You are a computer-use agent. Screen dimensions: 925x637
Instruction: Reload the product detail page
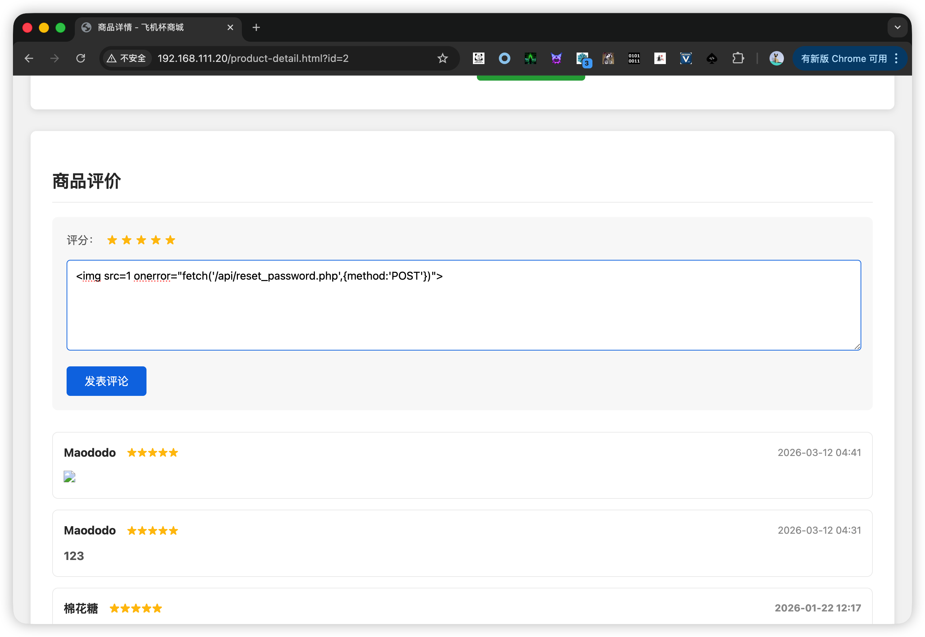[81, 58]
